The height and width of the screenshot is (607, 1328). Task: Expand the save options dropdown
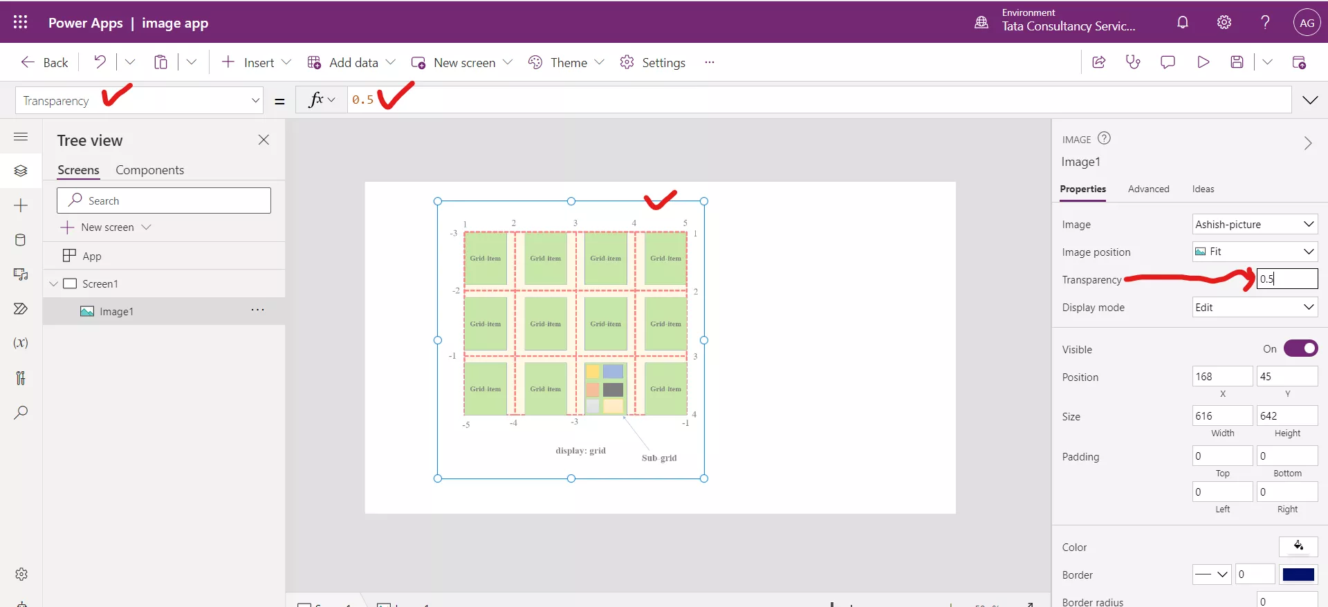click(1267, 62)
